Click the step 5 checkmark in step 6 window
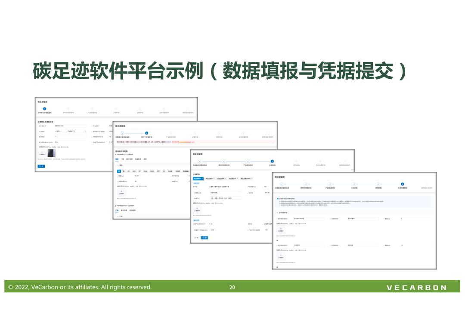The height and width of the screenshot is (329, 465). 378,184
